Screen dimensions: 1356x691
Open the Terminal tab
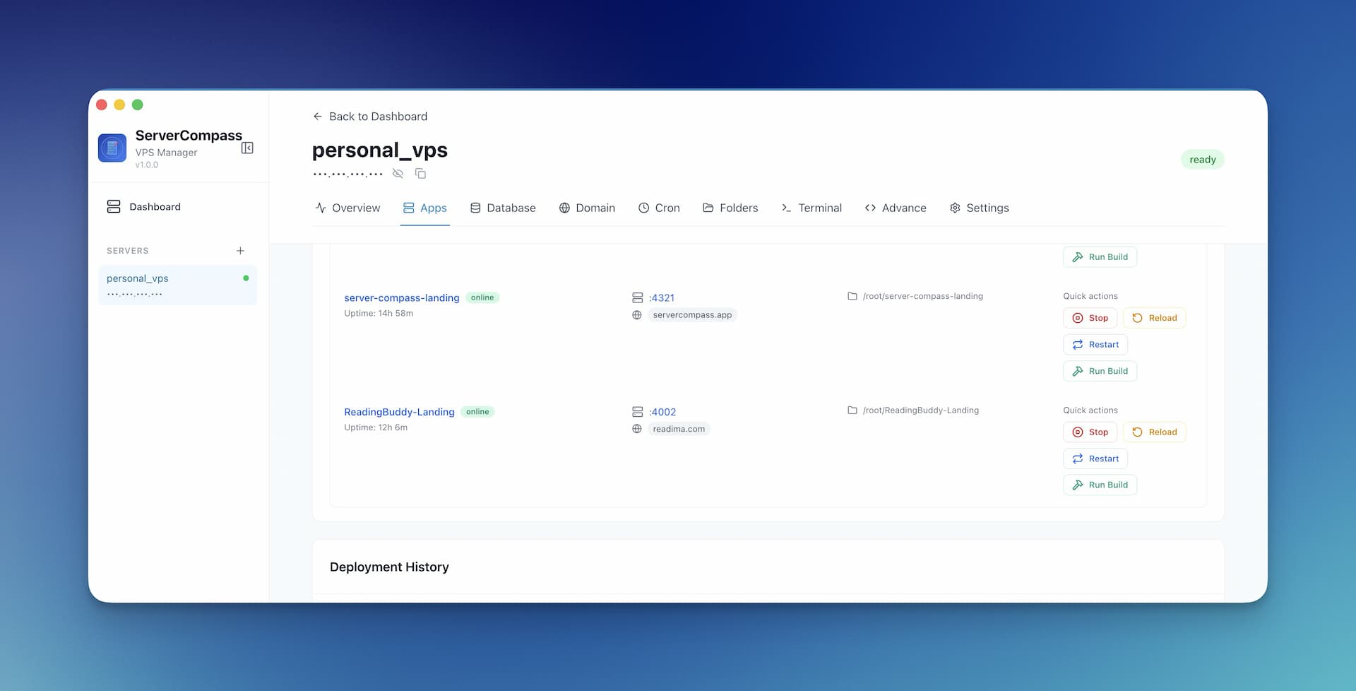coord(811,208)
